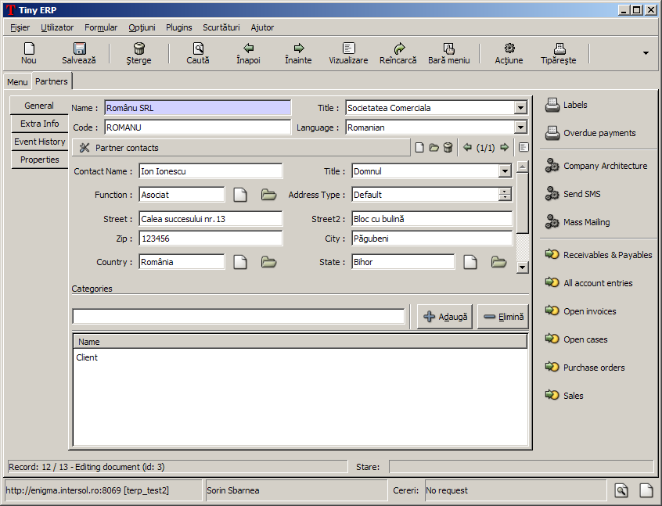The height and width of the screenshot is (506, 662).
Task: Click the Adaugă category button
Action: pyautogui.click(x=444, y=317)
